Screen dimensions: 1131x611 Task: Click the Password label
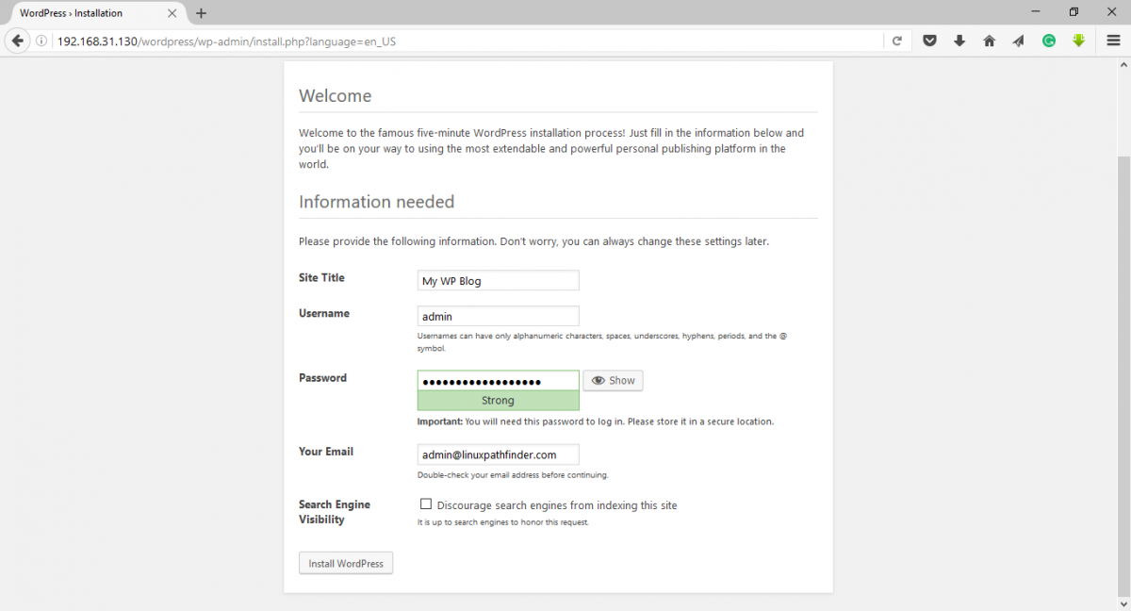322,378
